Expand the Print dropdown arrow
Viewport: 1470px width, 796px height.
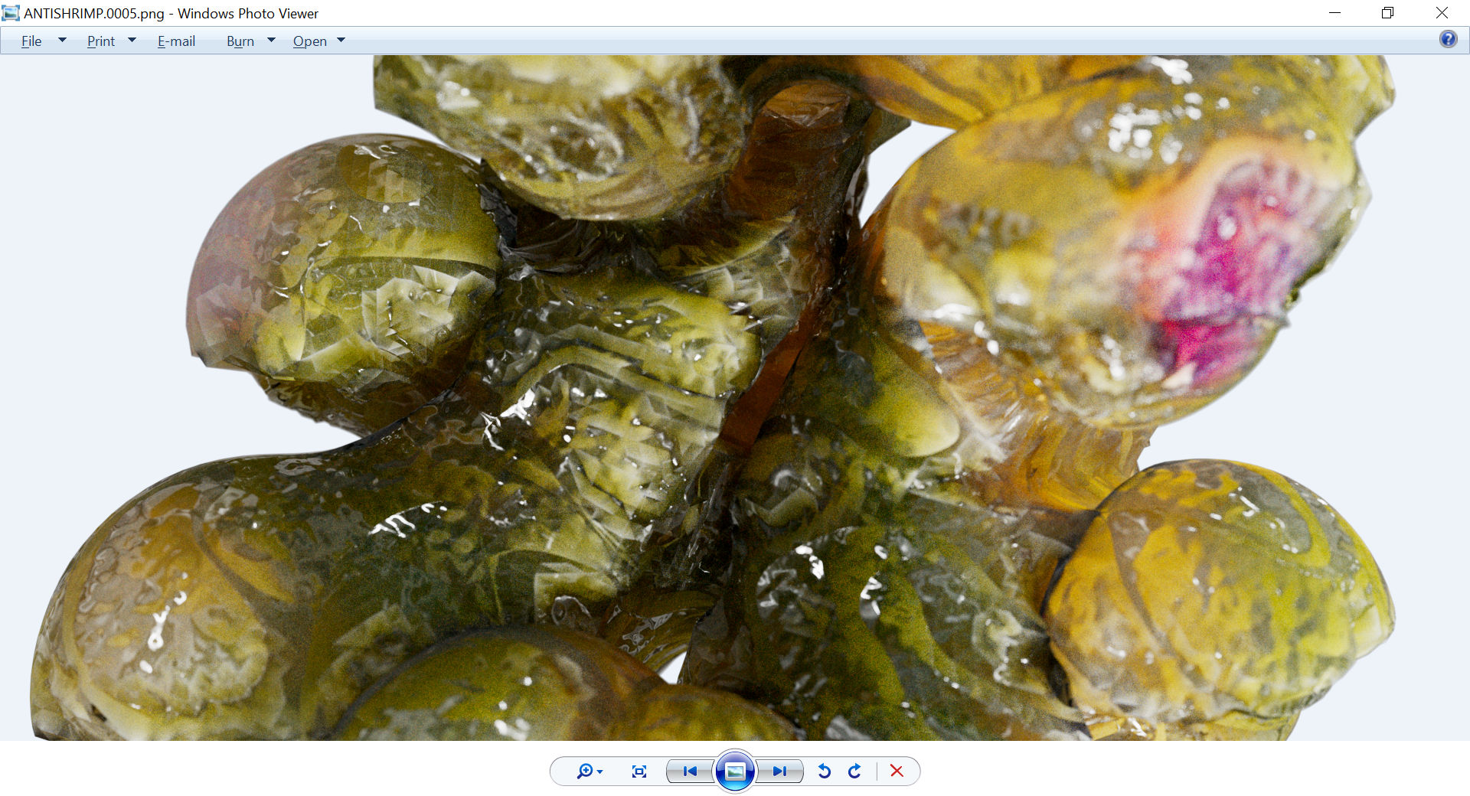pos(132,41)
